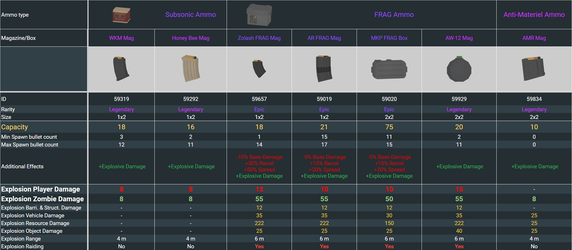Click the Subsonic Ammo box icon
The image size is (572, 250).
121,15
